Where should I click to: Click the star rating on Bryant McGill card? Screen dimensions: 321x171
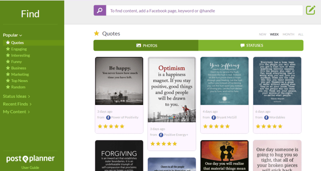pyautogui.click(x=216, y=126)
